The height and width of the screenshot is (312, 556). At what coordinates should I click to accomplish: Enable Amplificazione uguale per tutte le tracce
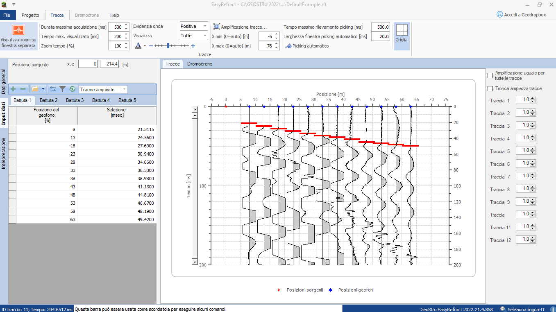(490, 75)
